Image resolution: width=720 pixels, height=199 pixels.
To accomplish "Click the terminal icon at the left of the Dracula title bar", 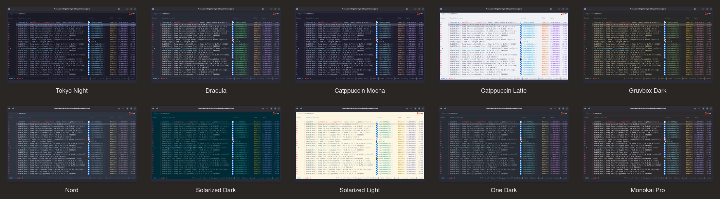I will tap(153, 9).
